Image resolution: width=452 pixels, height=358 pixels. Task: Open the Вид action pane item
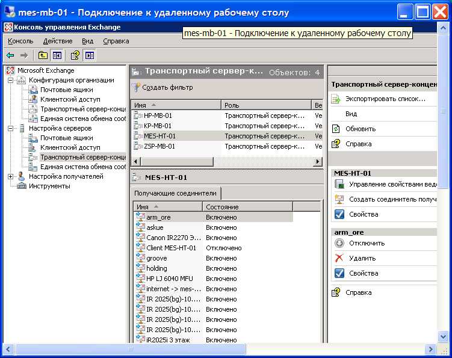(351, 114)
